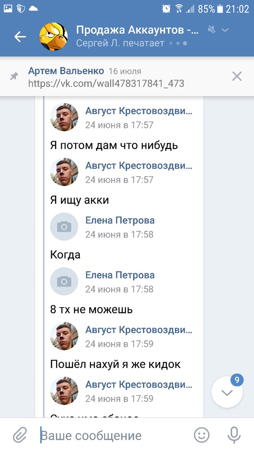This screenshot has width=254, height=452.
Task: Dismiss the pinned message with X
Action: [x=237, y=76]
